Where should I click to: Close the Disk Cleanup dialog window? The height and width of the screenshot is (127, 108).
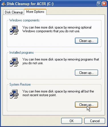pyautogui.click(x=104, y=4)
